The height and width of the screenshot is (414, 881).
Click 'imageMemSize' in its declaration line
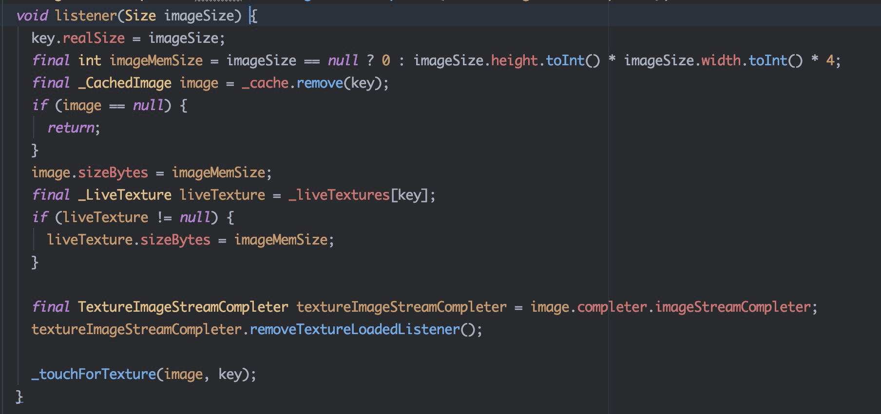[x=156, y=60]
